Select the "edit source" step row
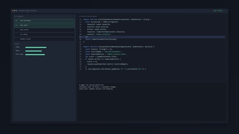 tap(44, 30)
